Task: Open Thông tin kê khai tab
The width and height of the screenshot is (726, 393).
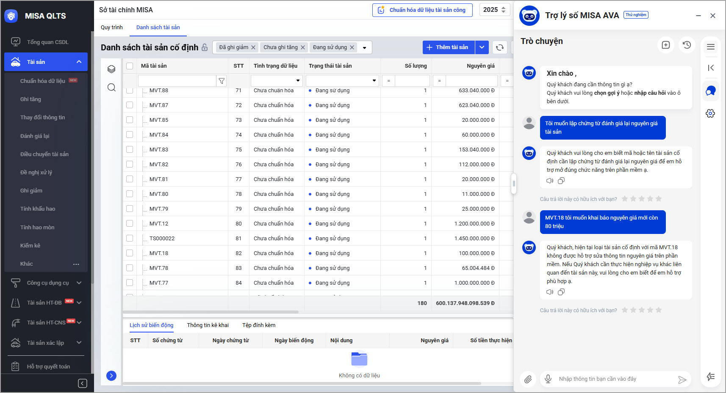Action: (208, 325)
